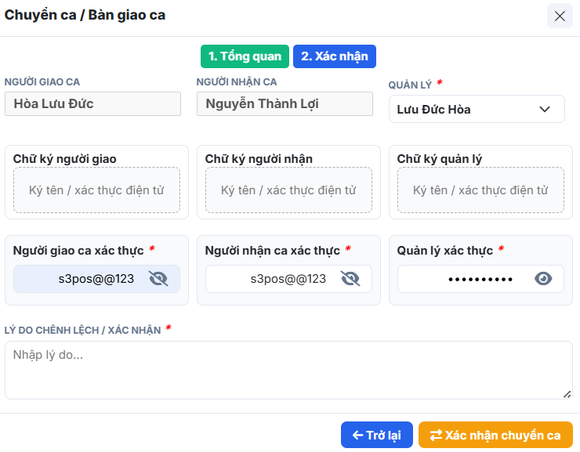Viewport: 580px width, 452px height.
Task: Click the chevron arrow in Quản lý select
Action: pos(545,110)
